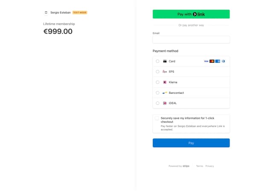Screen dimensions: 273x191
Task: Select the Card radio button
Action: (157, 61)
